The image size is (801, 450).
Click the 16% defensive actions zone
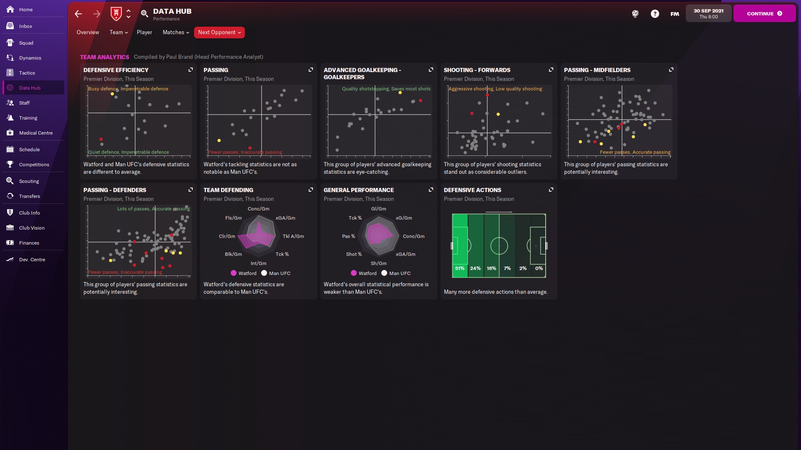pos(491,246)
